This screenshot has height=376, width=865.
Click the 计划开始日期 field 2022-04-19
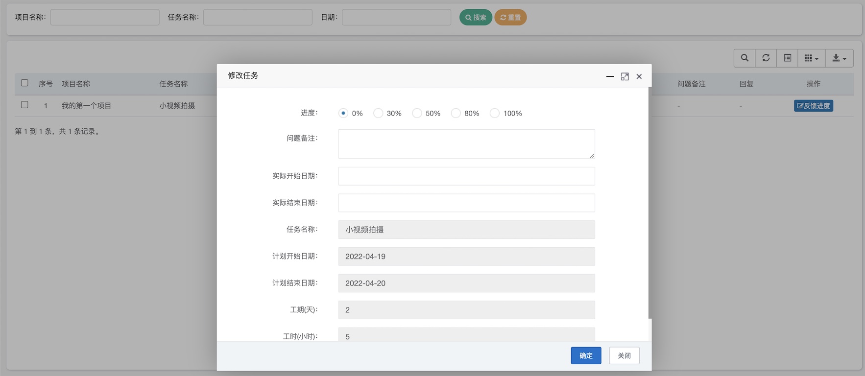pos(467,257)
